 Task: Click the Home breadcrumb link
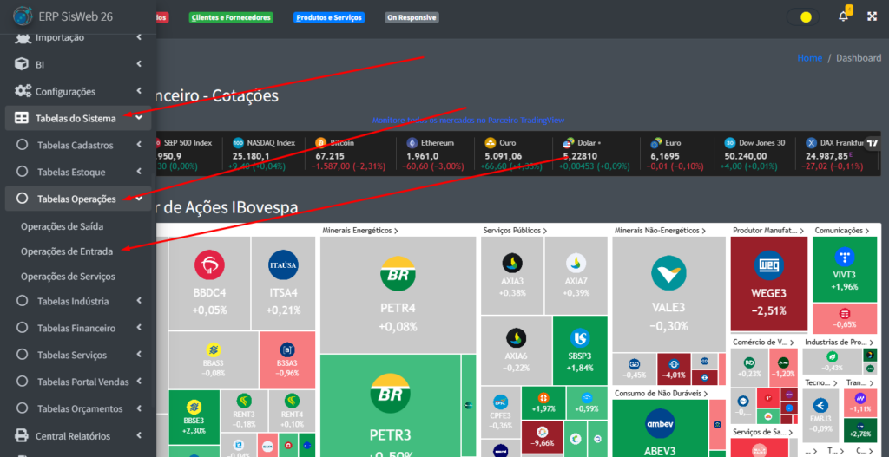809,58
